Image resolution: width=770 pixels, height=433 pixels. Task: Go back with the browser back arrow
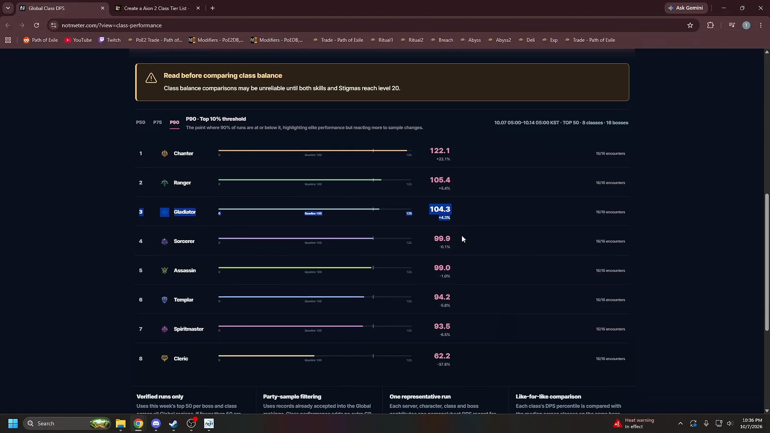click(x=8, y=25)
